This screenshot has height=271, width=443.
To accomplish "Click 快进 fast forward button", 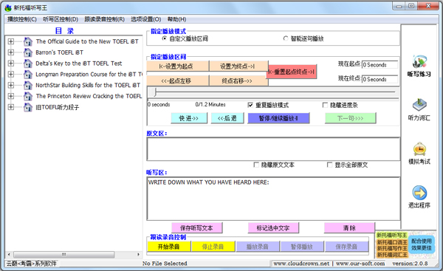I will (189, 118).
